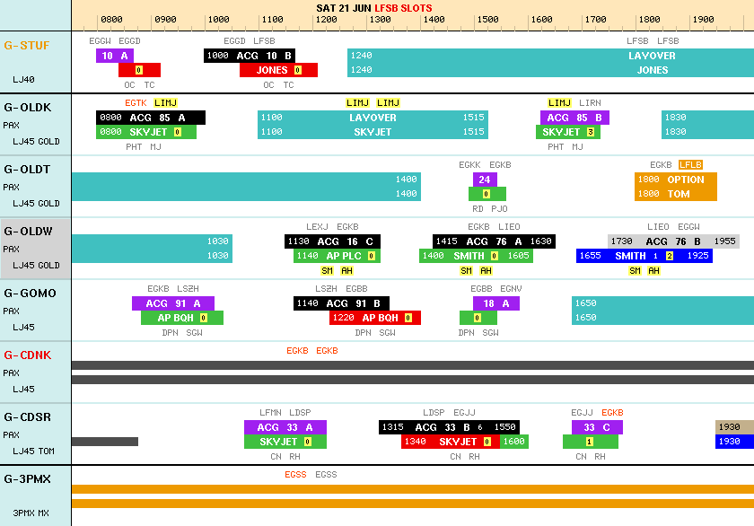Open the 1340 SKYJET red bar
The height and width of the screenshot is (526, 754).
pyautogui.click(x=451, y=442)
